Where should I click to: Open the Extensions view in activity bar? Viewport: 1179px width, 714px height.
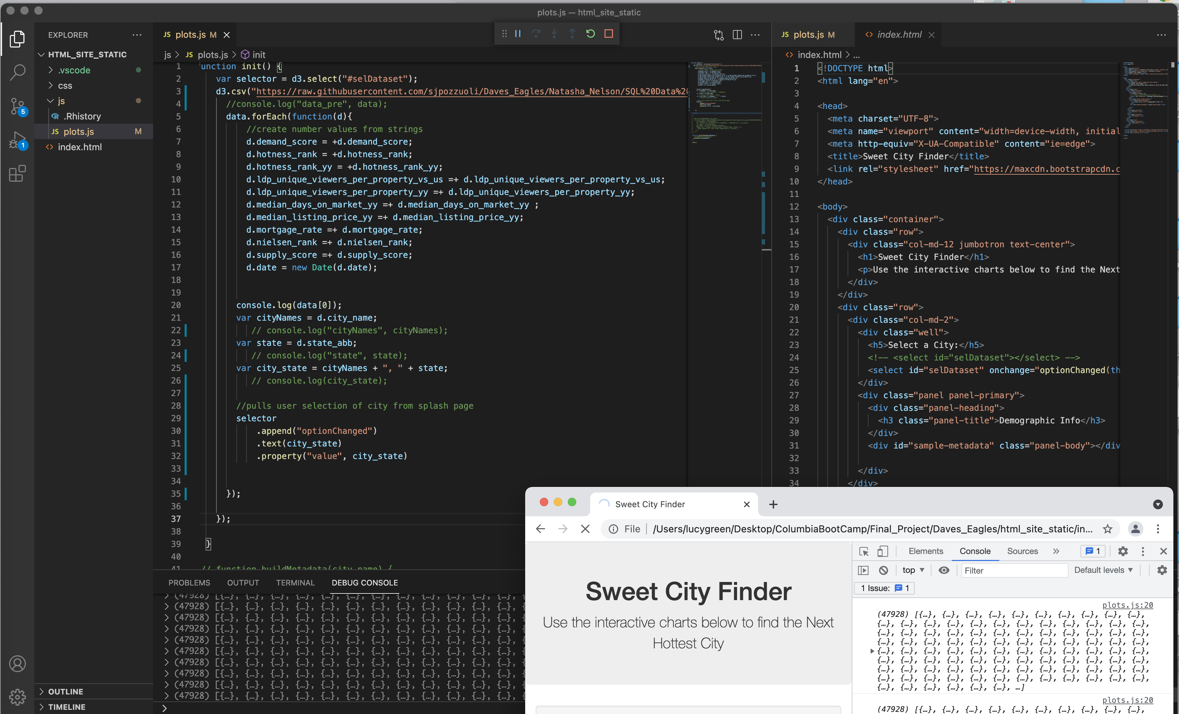click(17, 174)
